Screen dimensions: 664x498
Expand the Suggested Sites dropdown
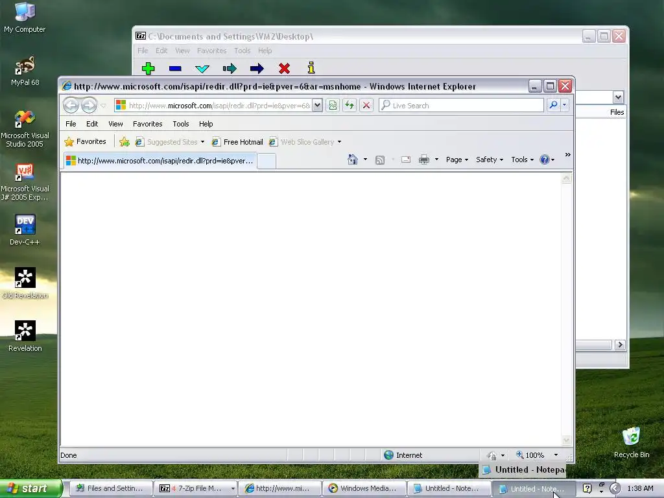pyautogui.click(x=202, y=142)
